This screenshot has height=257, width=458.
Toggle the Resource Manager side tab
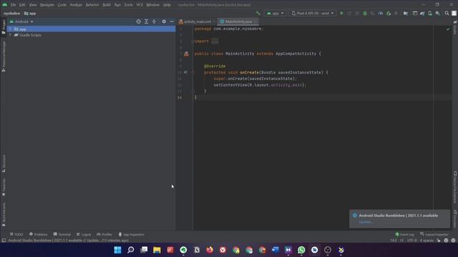coord(4,56)
